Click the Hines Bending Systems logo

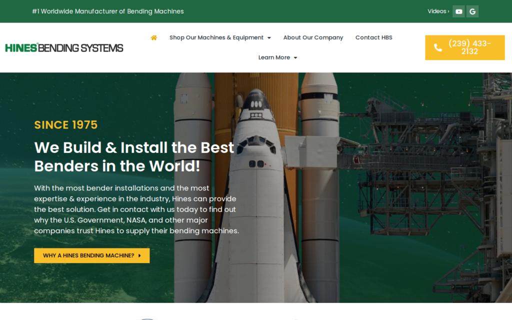(64, 47)
